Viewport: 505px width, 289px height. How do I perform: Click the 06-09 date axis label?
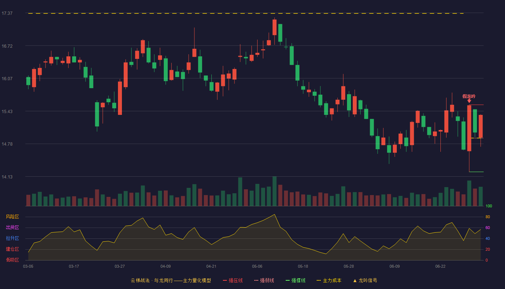click(395, 266)
